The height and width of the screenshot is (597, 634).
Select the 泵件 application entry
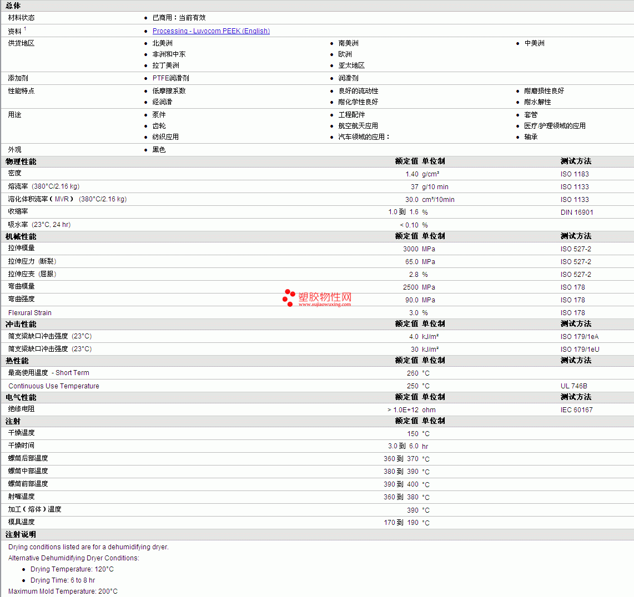click(159, 115)
